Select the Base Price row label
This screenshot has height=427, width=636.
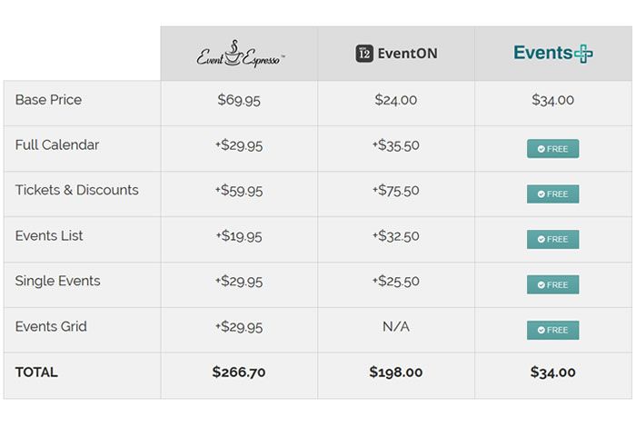click(x=48, y=100)
